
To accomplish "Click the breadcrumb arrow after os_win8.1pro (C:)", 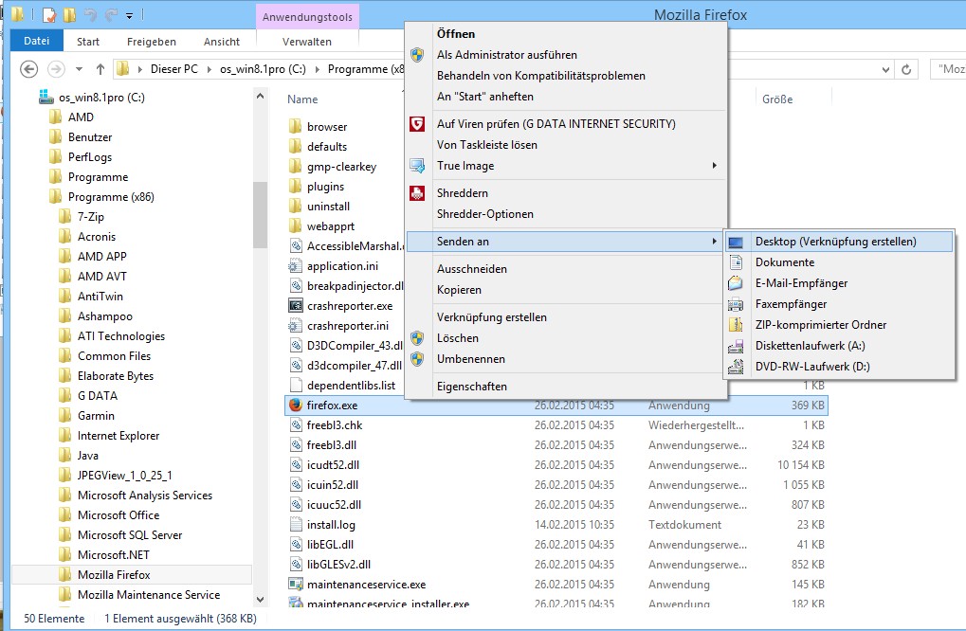I will pos(317,69).
